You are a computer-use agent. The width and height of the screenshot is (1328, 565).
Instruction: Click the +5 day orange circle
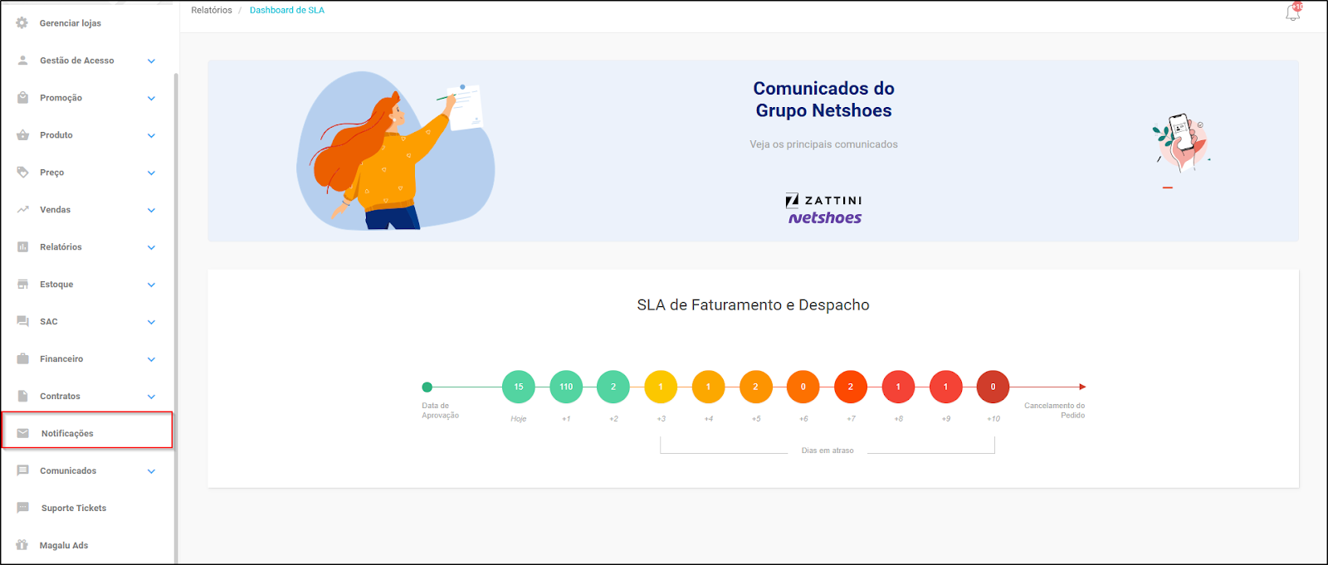pos(755,387)
